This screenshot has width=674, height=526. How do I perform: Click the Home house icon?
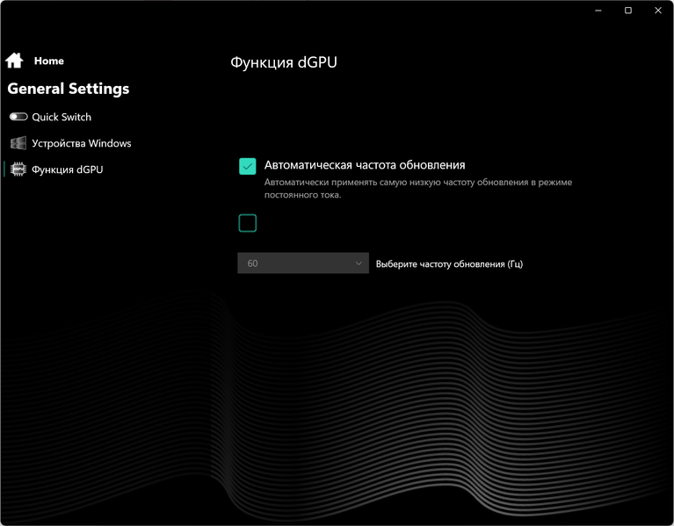14,61
